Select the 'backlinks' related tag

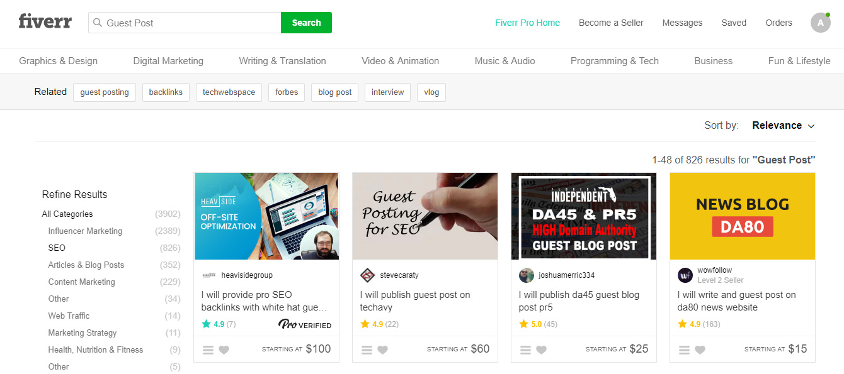[x=166, y=92]
